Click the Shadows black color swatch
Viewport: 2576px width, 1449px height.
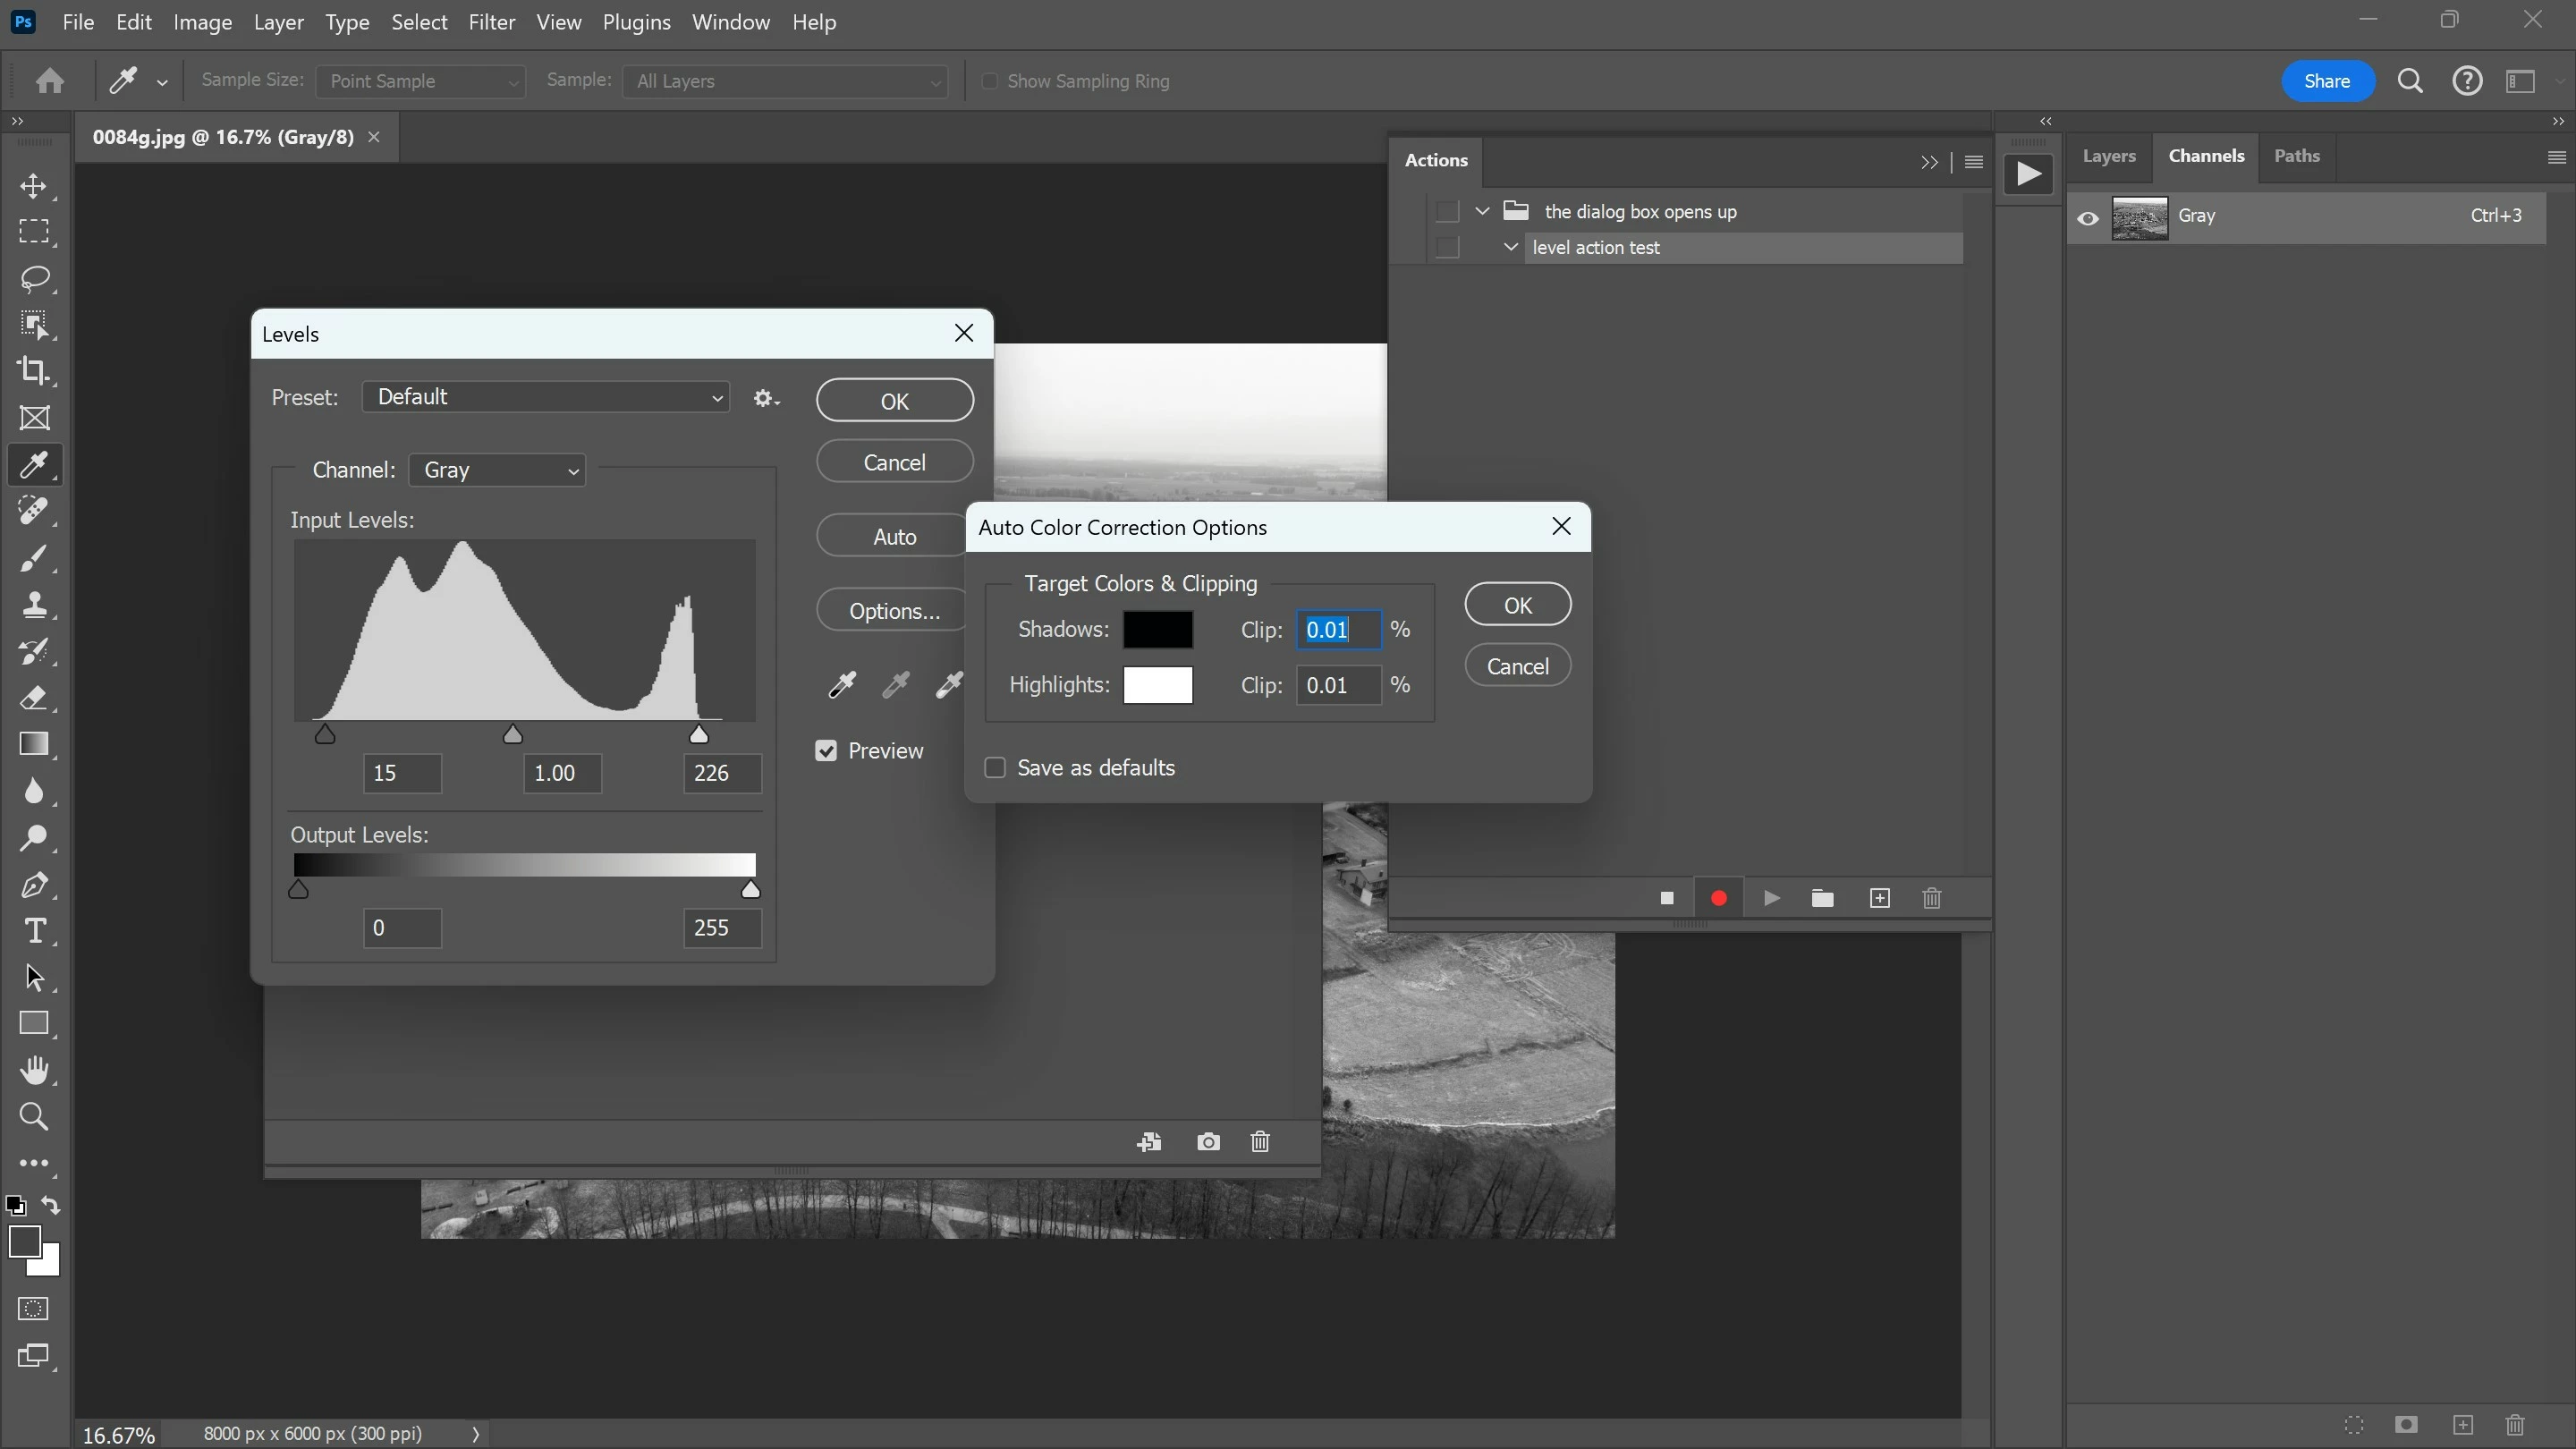click(x=1158, y=630)
